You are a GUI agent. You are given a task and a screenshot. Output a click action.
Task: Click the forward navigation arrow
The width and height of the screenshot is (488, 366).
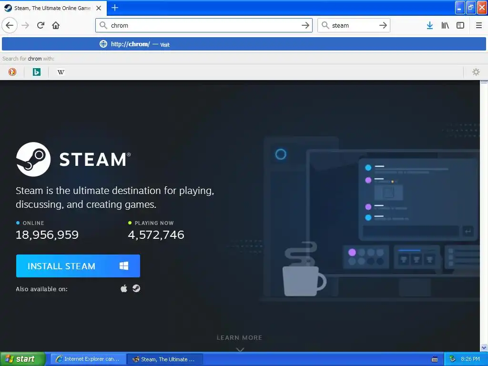[x=25, y=25]
